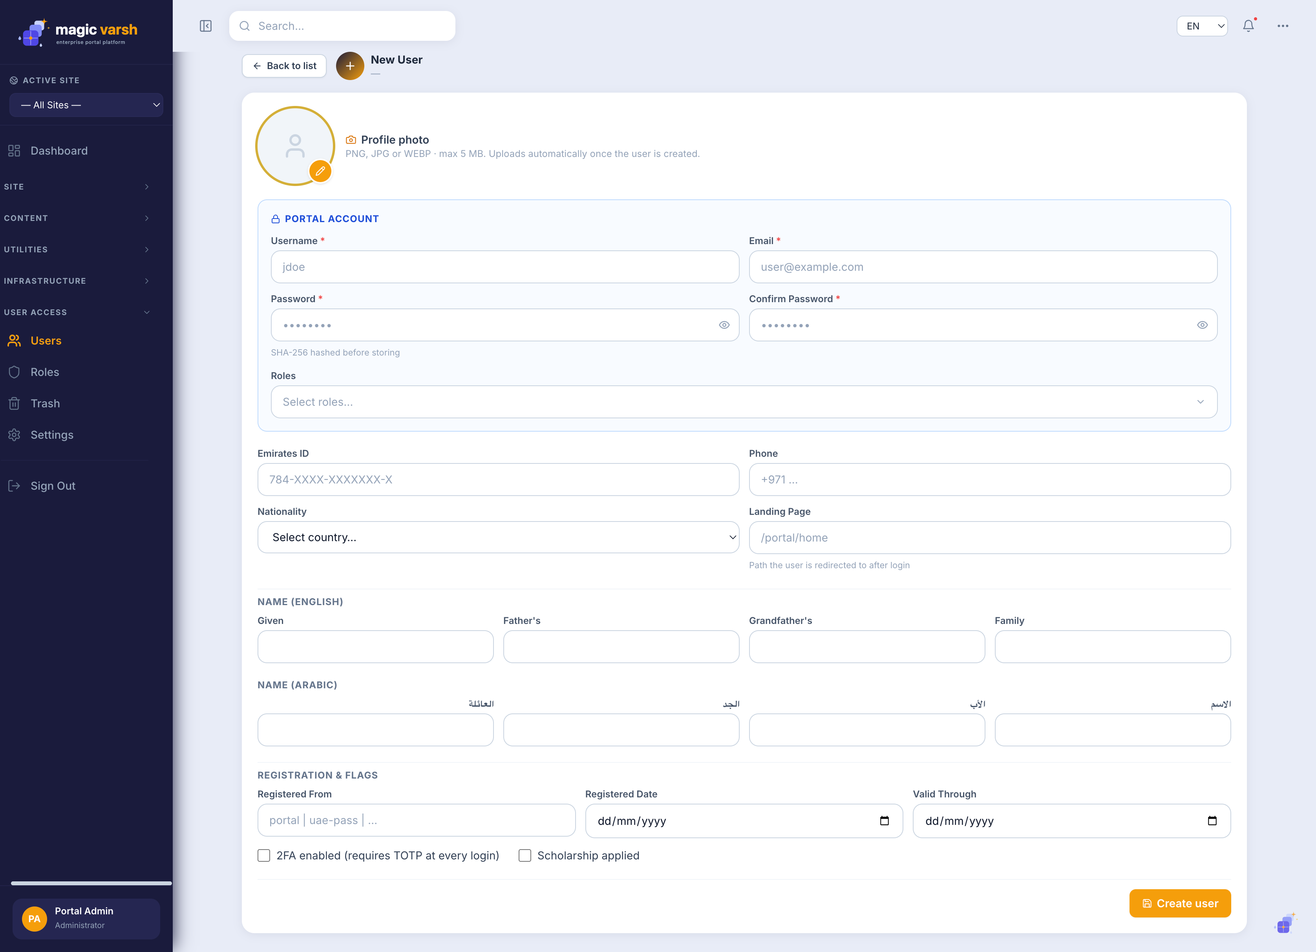Focus the Phone input field
This screenshot has width=1316, height=952.
(990, 479)
